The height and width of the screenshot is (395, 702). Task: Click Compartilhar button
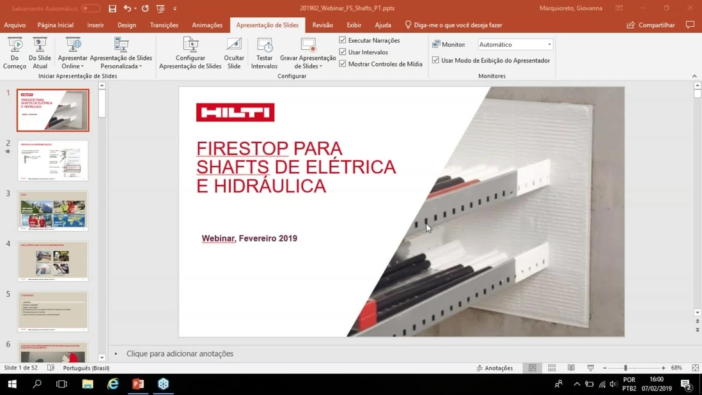pos(650,25)
